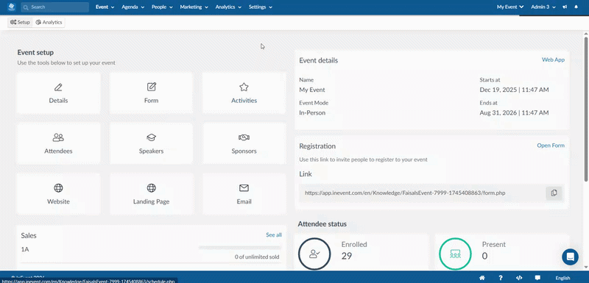The image size is (589, 283).
Task: Copy the registration link with copy icon
Action: 554,193
